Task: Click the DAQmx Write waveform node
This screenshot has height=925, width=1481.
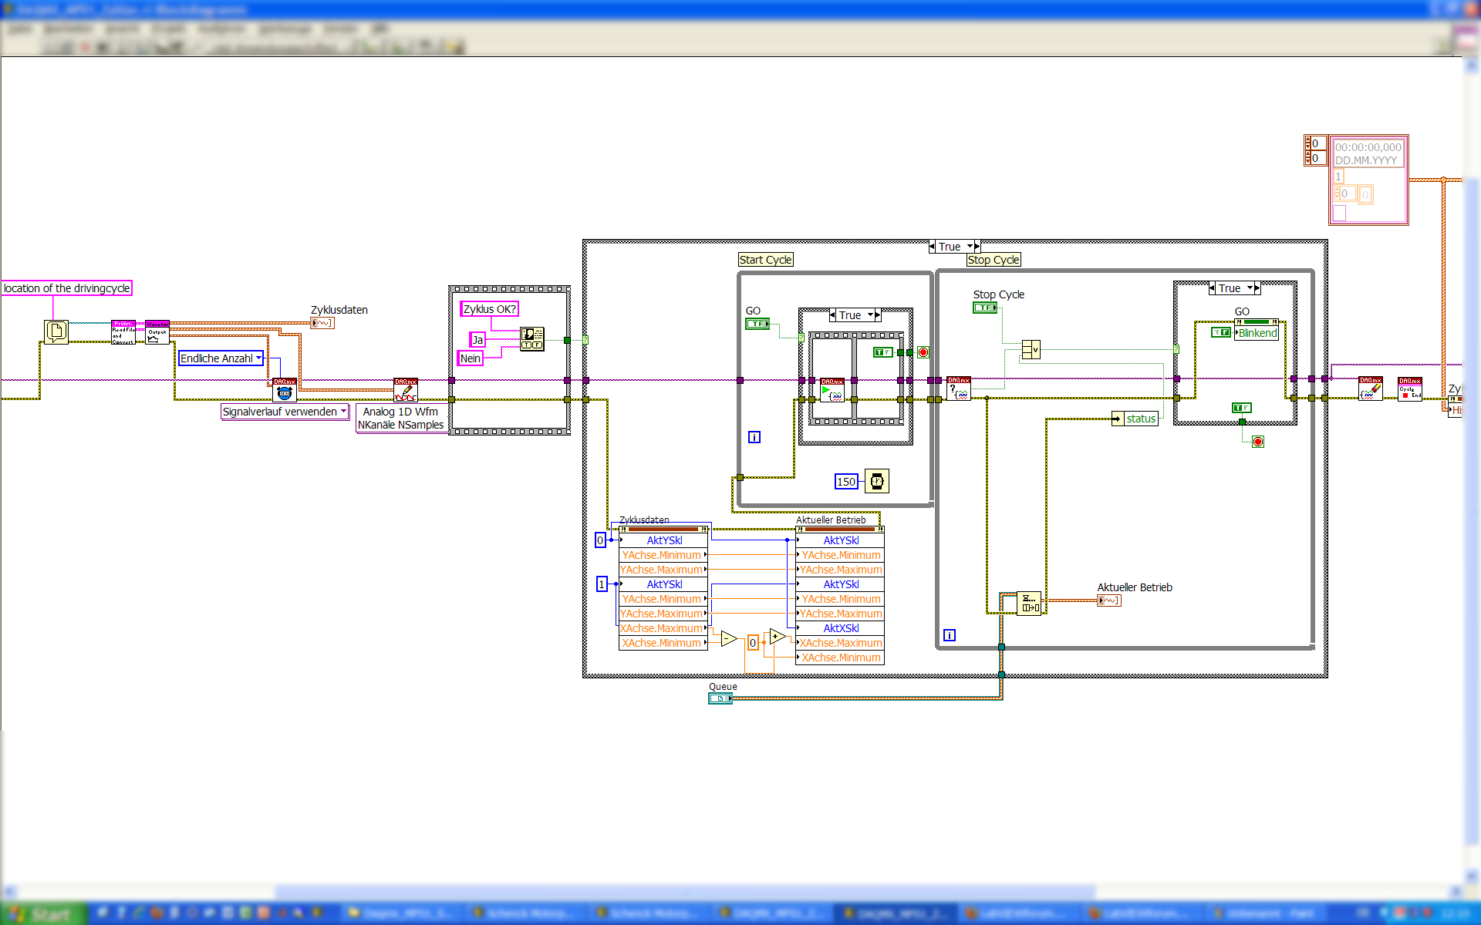Action: coord(406,390)
